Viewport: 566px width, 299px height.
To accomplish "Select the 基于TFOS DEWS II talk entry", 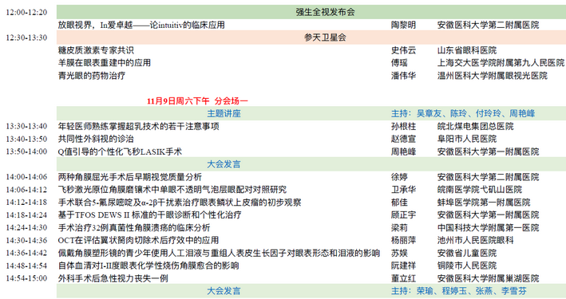I will pyautogui.click(x=150, y=215).
